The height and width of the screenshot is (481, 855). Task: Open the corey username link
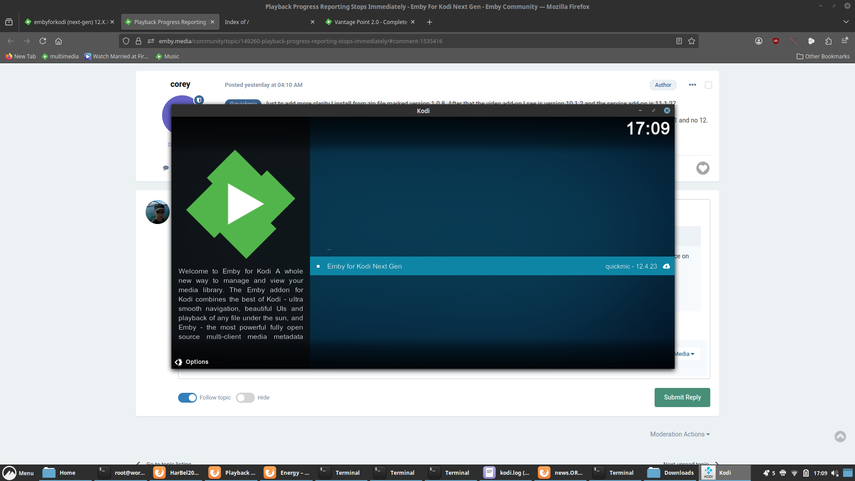(180, 84)
